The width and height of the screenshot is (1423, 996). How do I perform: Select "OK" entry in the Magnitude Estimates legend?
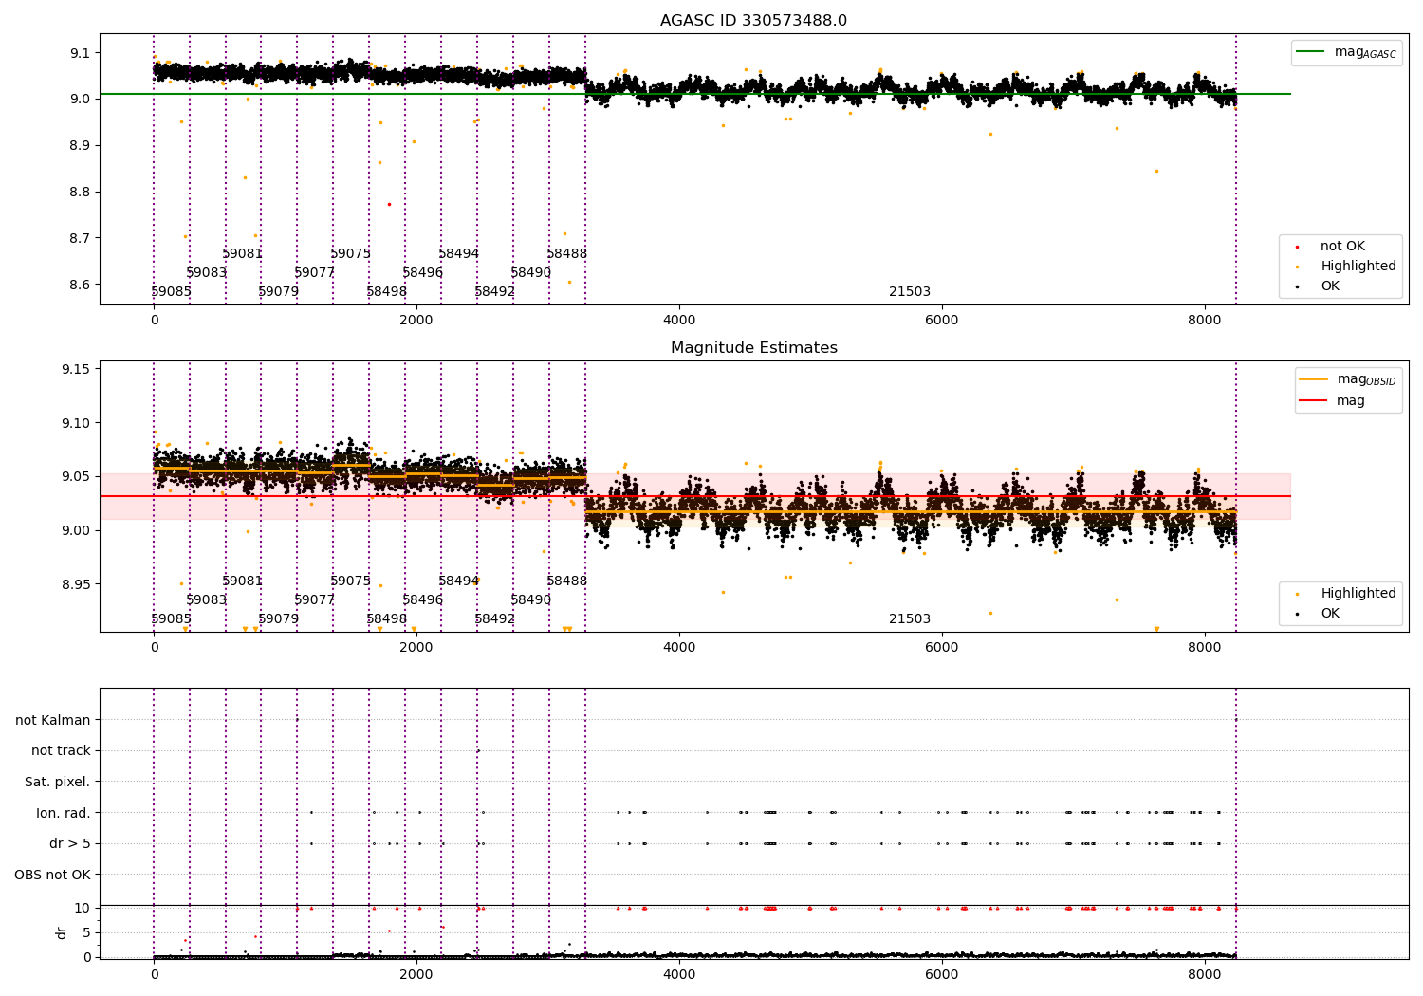pos(1330,613)
